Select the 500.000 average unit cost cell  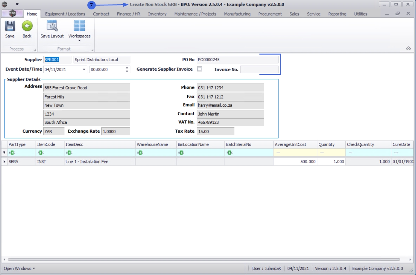tap(295, 162)
